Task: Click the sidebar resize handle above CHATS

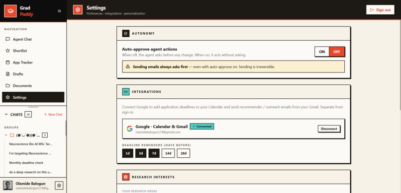Action: click(x=33, y=107)
